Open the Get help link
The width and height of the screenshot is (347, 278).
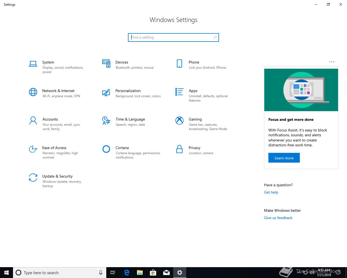(271, 192)
